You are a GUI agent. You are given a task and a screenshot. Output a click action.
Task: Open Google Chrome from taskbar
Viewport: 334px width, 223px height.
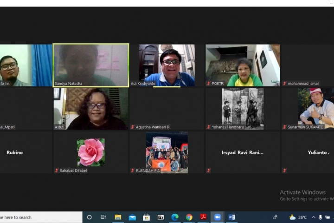tap(189, 217)
